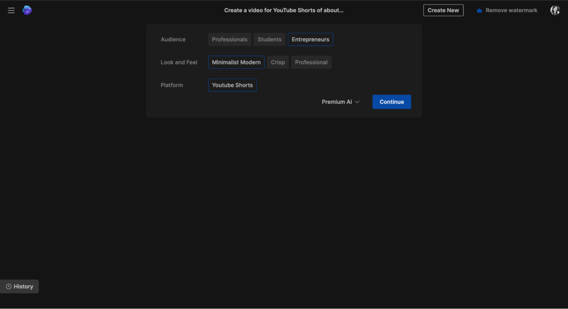Open the hamburger menu icon
This screenshot has width=568, height=309.
tap(11, 11)
